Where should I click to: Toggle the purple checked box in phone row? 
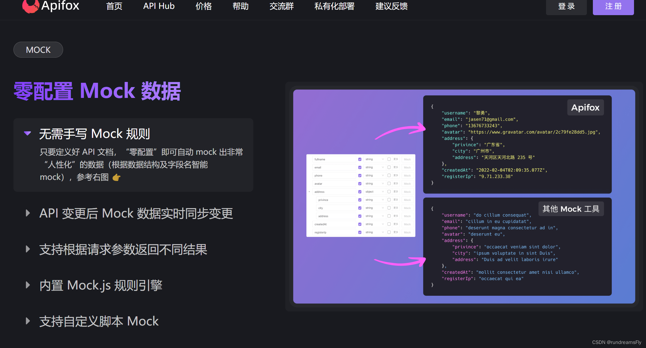click(360, 176)
